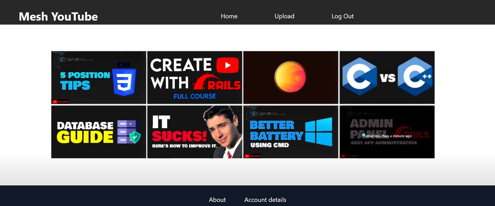Open the About footer link
The width and height of the screenshot is (495, 206).
[x=217, y=200]
